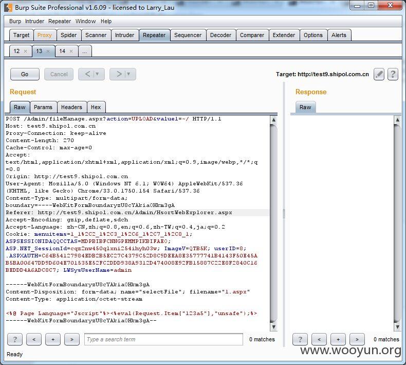Click the request search help button
The image size is (406, 365).
[x=15, y=339]
